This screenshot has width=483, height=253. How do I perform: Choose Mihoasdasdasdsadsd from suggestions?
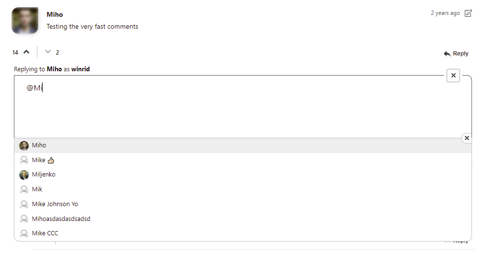tap(61, 219)
